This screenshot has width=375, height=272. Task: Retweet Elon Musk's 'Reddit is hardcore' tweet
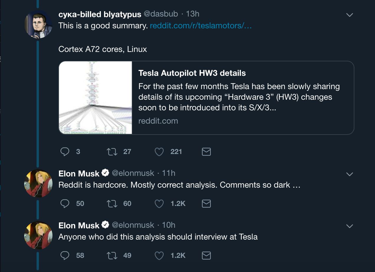click(112, 204)
